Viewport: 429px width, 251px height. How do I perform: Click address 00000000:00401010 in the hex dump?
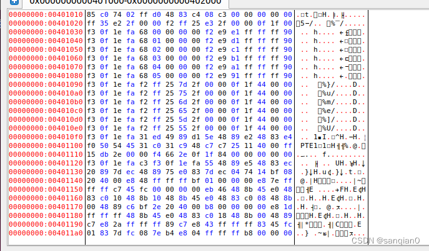tap(46, 14)
